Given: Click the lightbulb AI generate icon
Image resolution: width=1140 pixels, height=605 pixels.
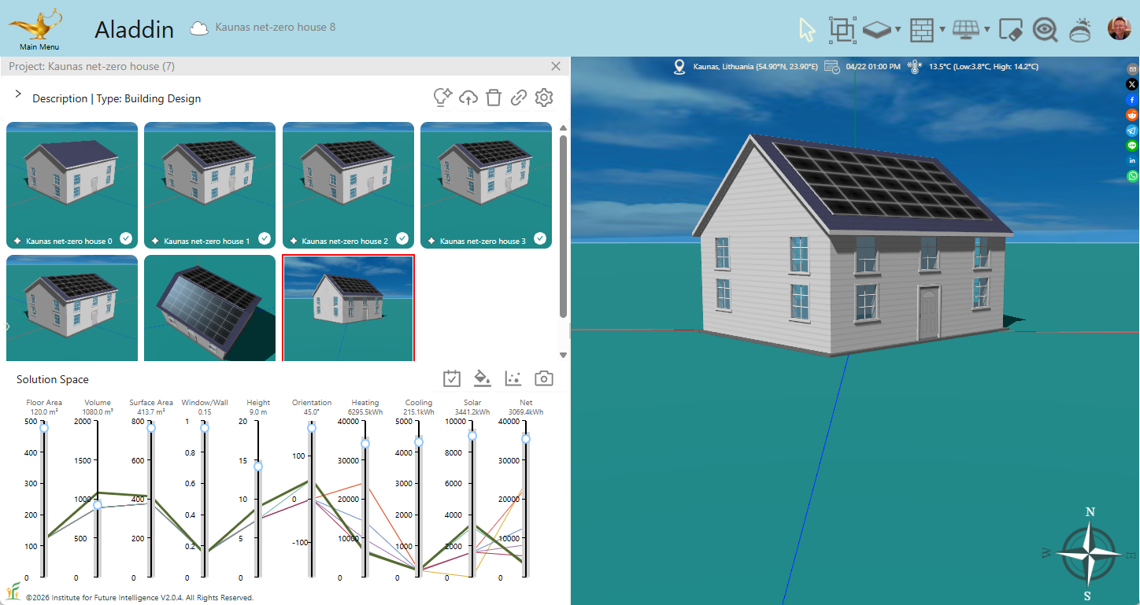Looking at the screenshot, I should (442, 98).
